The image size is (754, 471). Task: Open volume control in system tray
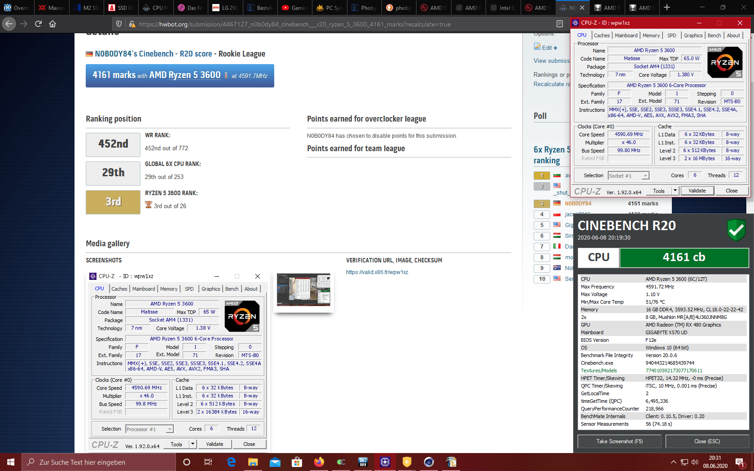click(695, 462)
